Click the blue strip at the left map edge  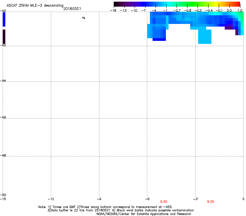point(4,20)
